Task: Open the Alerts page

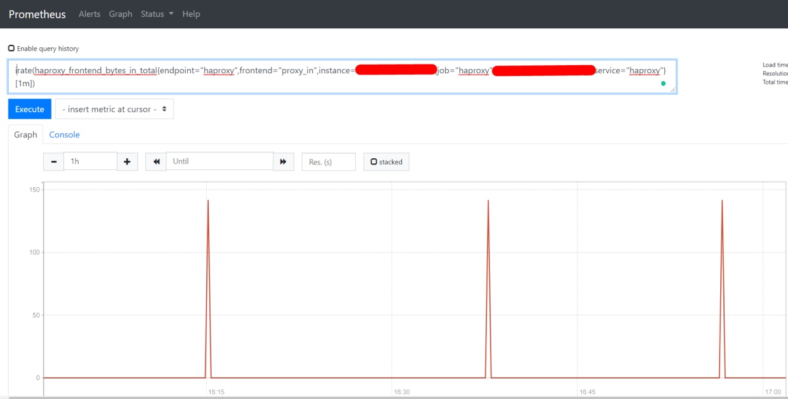Action: click(89, 14)
